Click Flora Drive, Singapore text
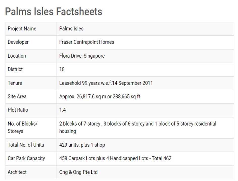Viewport: 238px width, 181px height. (82, 56)
